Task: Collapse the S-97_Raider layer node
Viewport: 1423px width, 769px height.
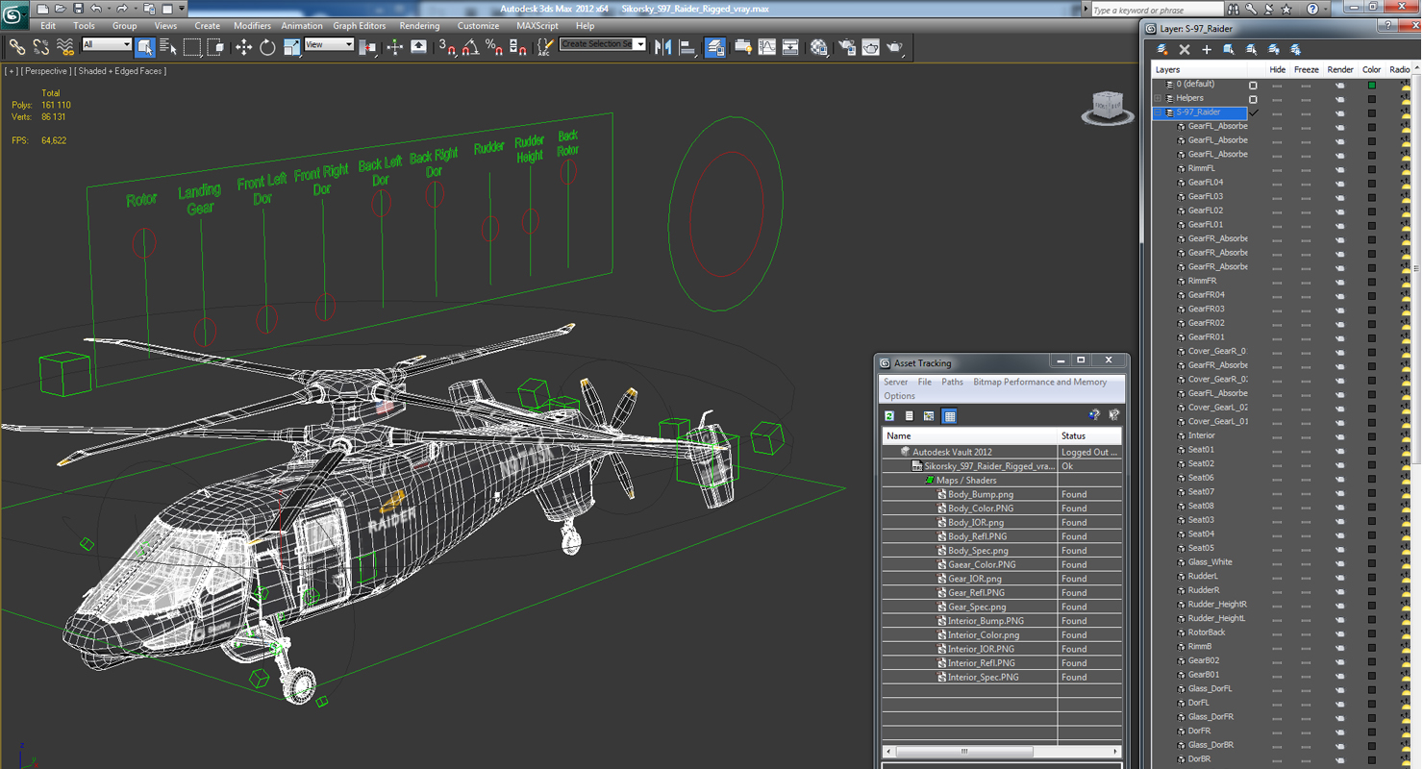Action: pyautogui.click(x=1158, y=112)
